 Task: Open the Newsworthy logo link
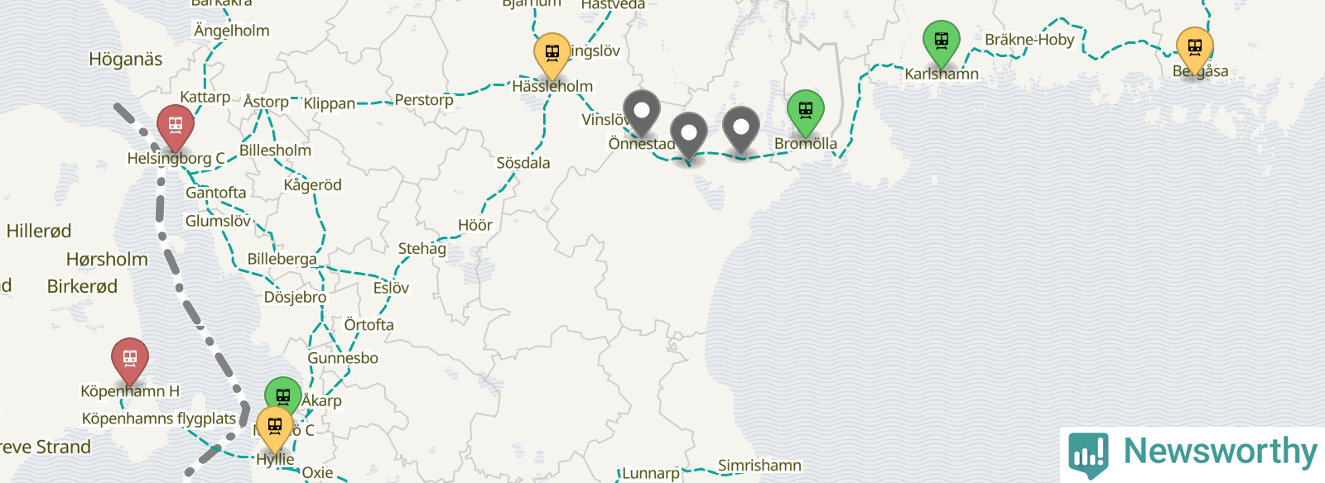point(1192,453)
